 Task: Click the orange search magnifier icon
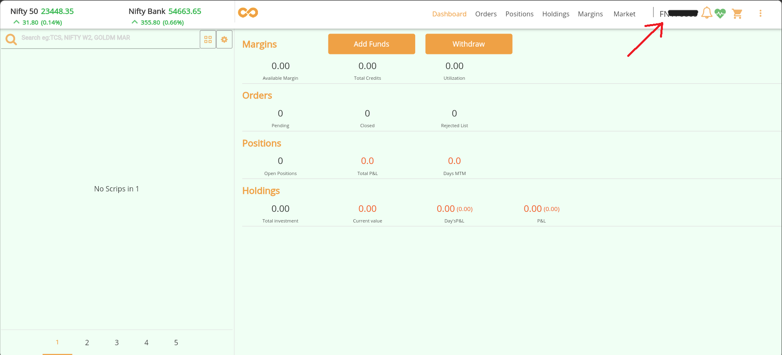click(x=11, y=39)
